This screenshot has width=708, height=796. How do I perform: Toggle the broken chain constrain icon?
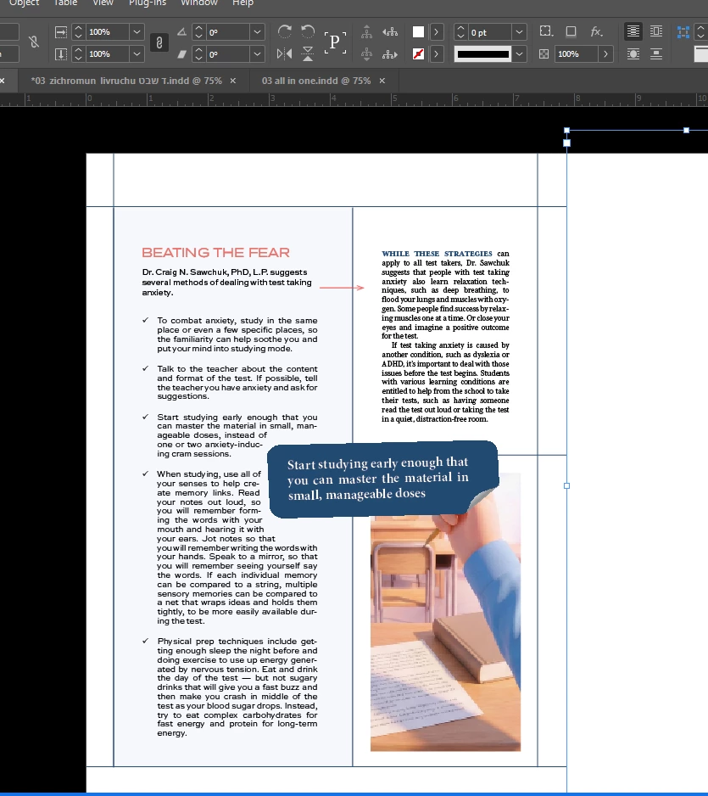pyautogui.click(x=34, y=42)
